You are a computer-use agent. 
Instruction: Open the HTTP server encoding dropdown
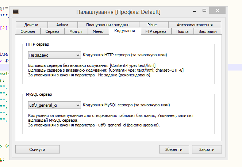pos(54,55)
